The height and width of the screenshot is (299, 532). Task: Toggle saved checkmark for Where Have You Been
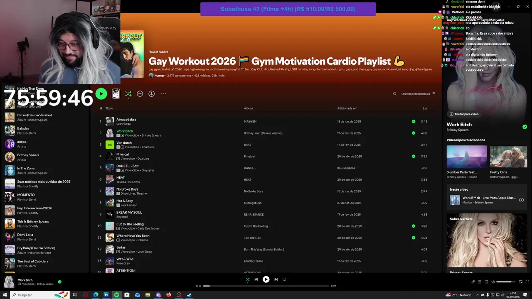point(414,238)
